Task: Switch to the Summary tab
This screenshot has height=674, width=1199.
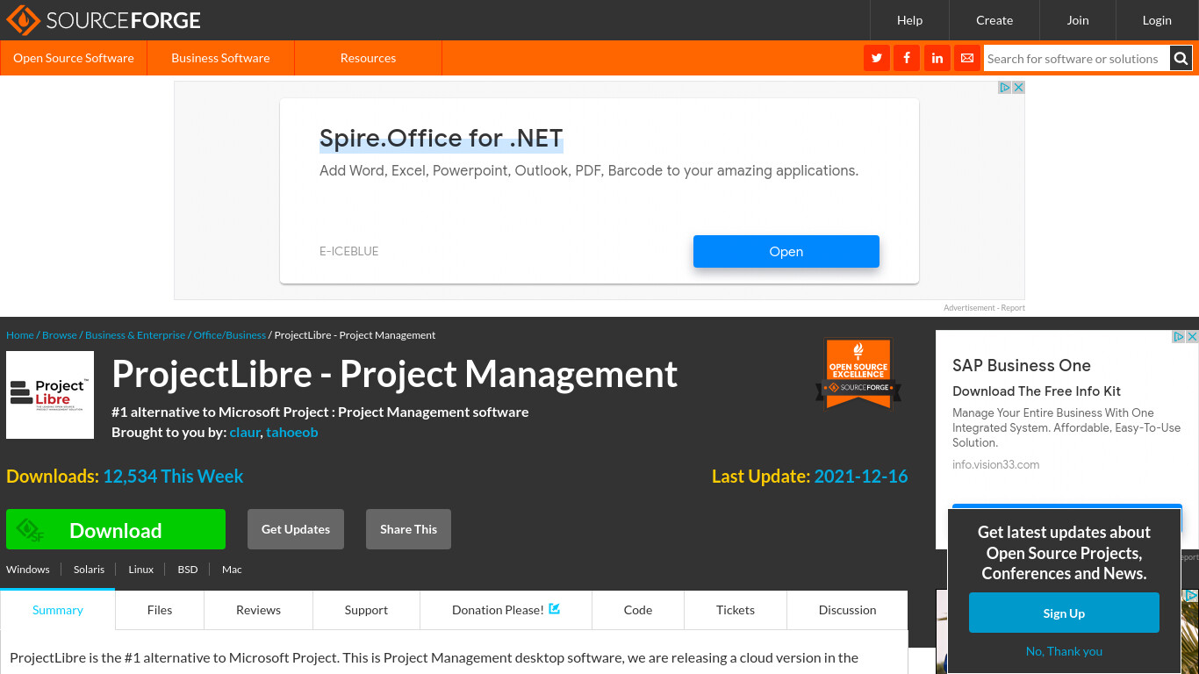Action: coord(58,610)
